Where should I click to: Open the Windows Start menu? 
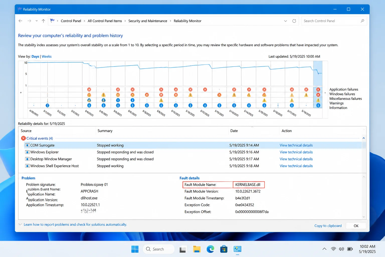coord(135,249)
